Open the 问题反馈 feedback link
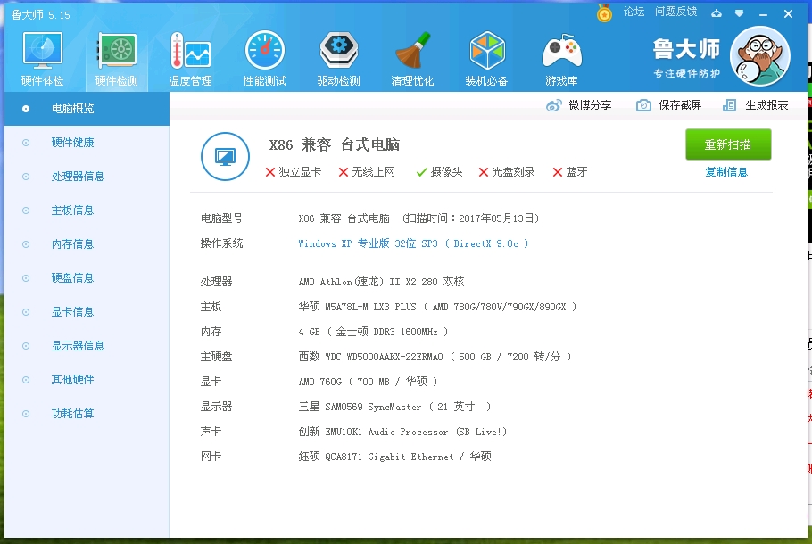 [x=675, y=12]
